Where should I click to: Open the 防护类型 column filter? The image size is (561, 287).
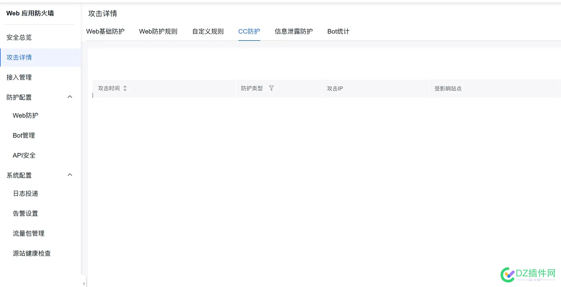[271, 88]
